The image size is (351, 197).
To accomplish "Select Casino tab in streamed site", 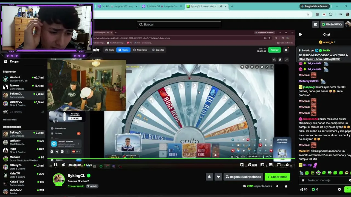I will click(x=123, y=50).
